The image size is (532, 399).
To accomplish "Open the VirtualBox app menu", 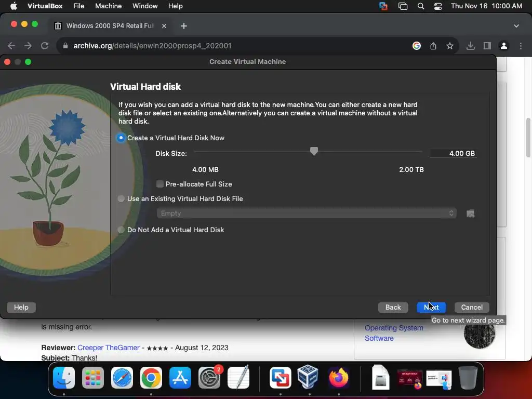I will pos(45,6).
